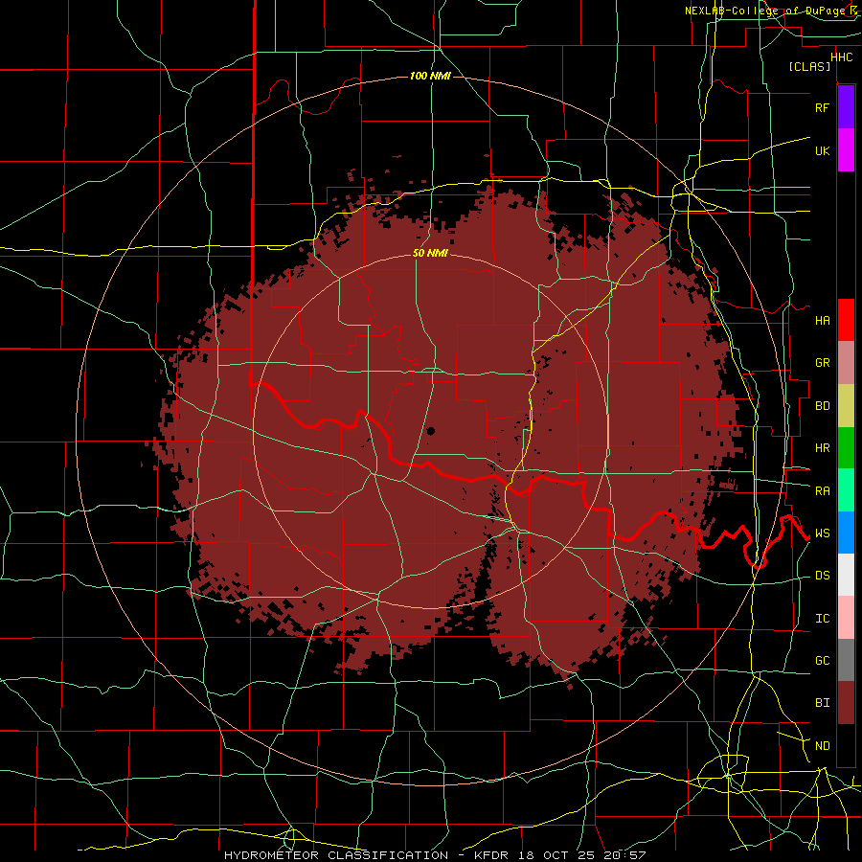Click the KFDR station identifier

point(491,855)
